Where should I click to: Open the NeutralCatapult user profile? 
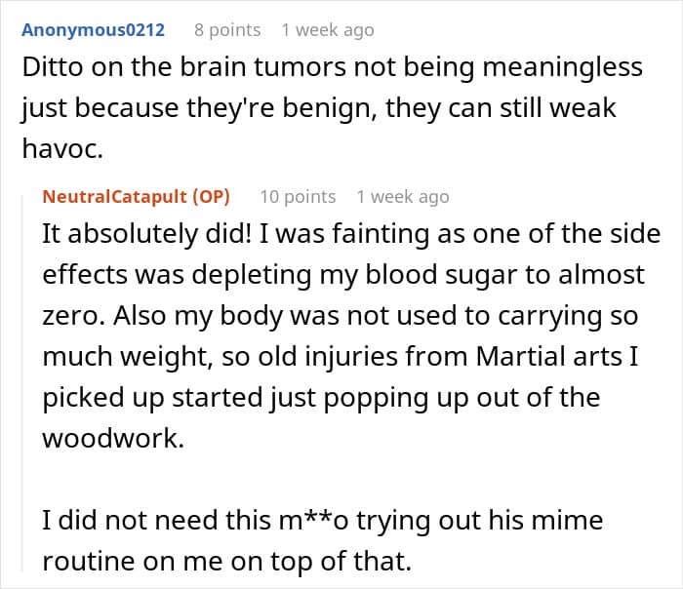click(x=114, y=197)
